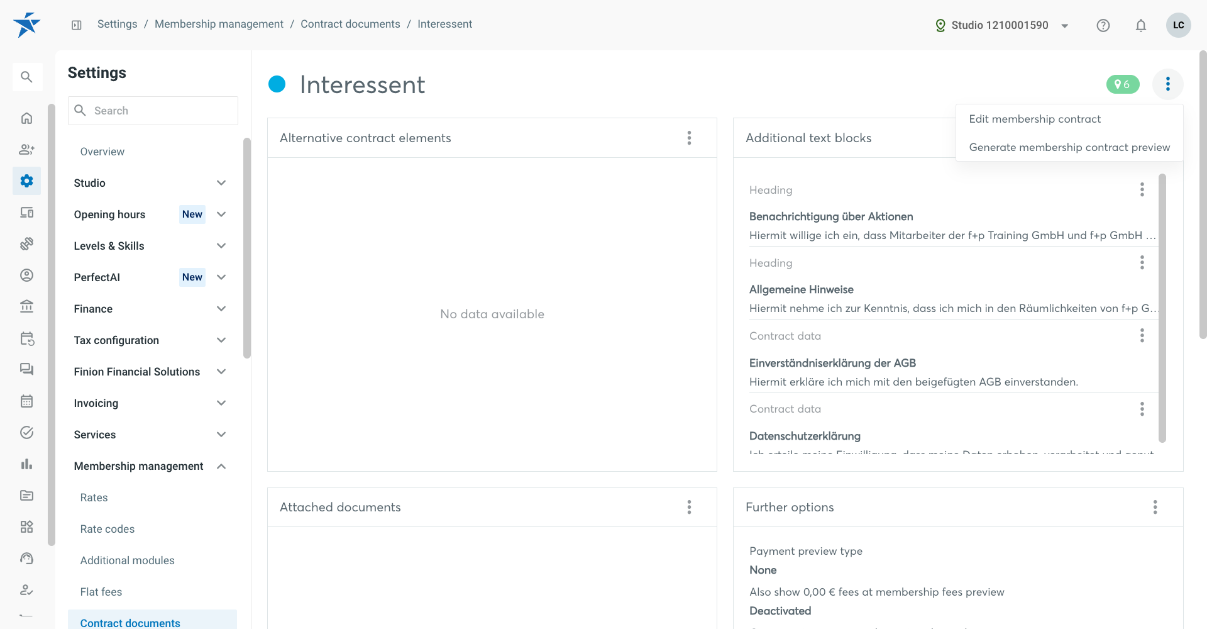1207x629 pixels.
Task: Choose Generate membership contract preview
Action: tap(1069, 147)
